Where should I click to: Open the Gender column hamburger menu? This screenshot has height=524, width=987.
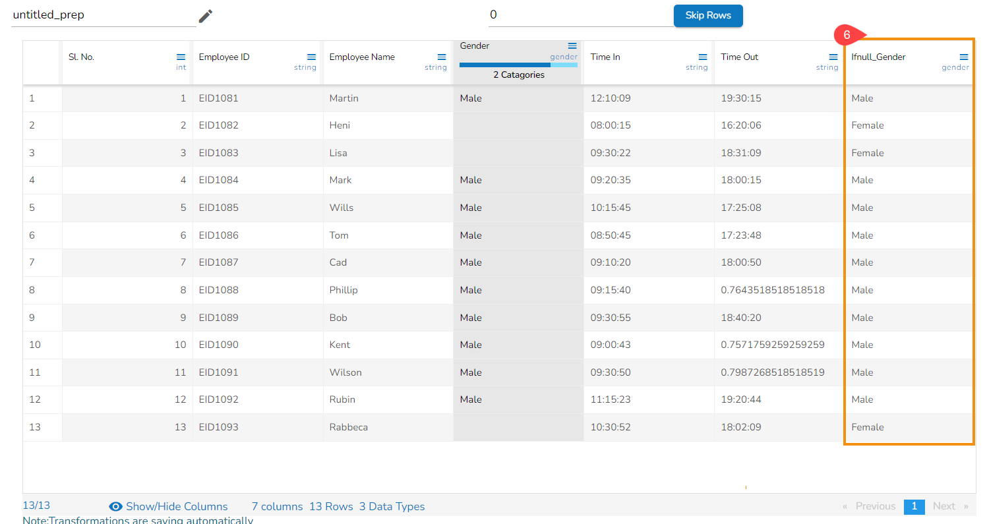click(572, 46)
